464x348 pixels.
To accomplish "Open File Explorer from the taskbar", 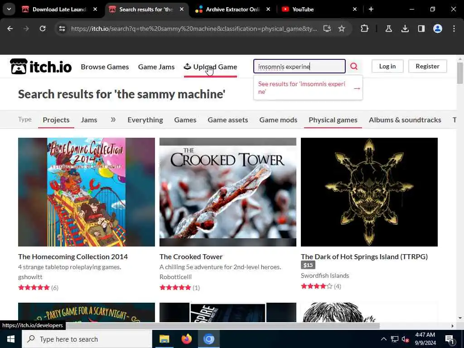I will tap(164, 339).
